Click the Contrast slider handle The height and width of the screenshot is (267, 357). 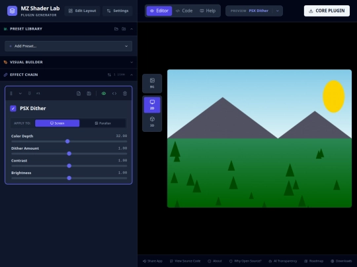click(69, 165)
